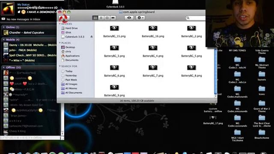
Task: Collapse the Mobile buddy group
Action: coord(4,40)
